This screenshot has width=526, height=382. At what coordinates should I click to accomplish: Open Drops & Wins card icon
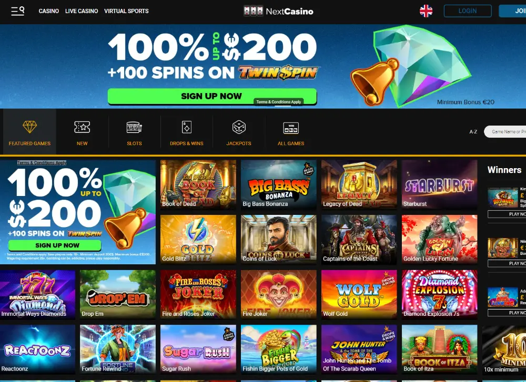coord(187,127)
